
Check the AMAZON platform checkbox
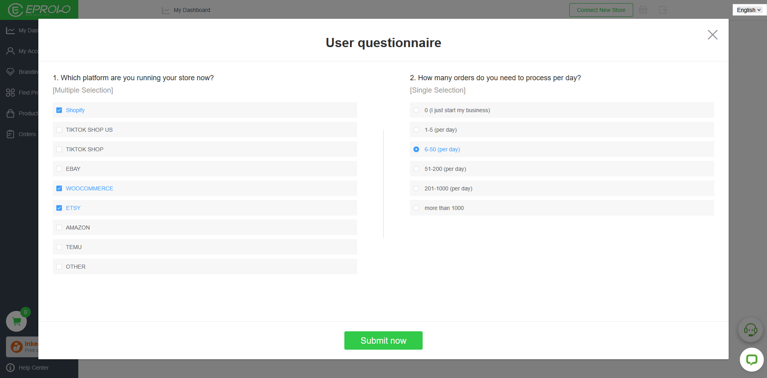59,228
